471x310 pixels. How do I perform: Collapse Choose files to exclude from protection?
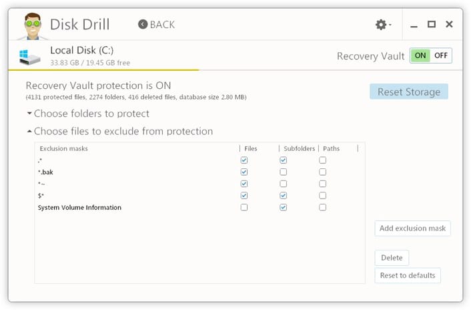click(x=120, y=132)
